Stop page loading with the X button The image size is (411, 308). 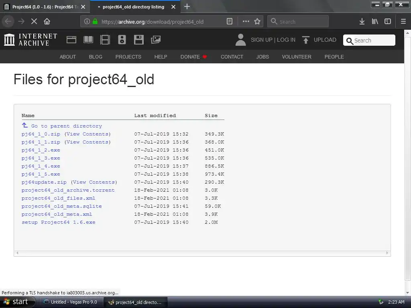point(34,22)
